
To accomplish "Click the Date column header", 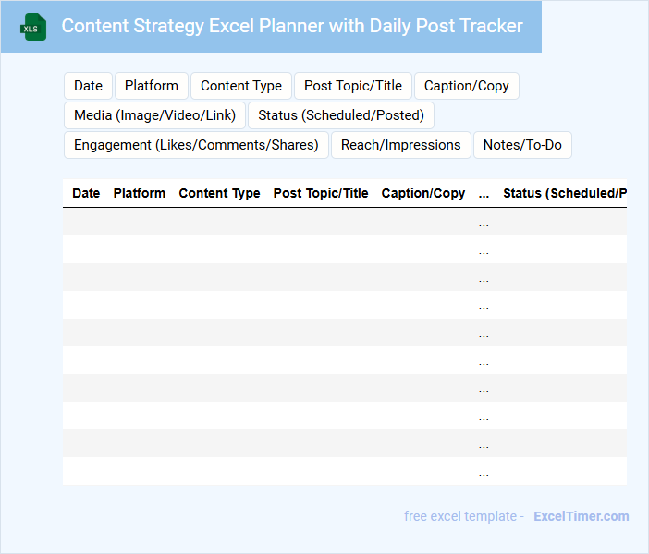I will point(86,193).
